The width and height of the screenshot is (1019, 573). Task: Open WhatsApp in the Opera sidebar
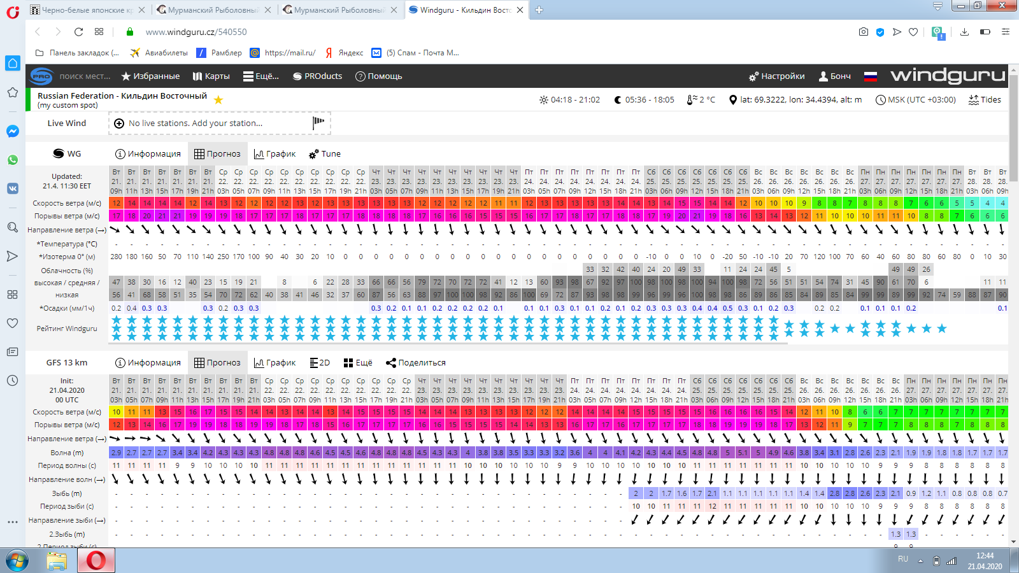[x=12, y=160]
